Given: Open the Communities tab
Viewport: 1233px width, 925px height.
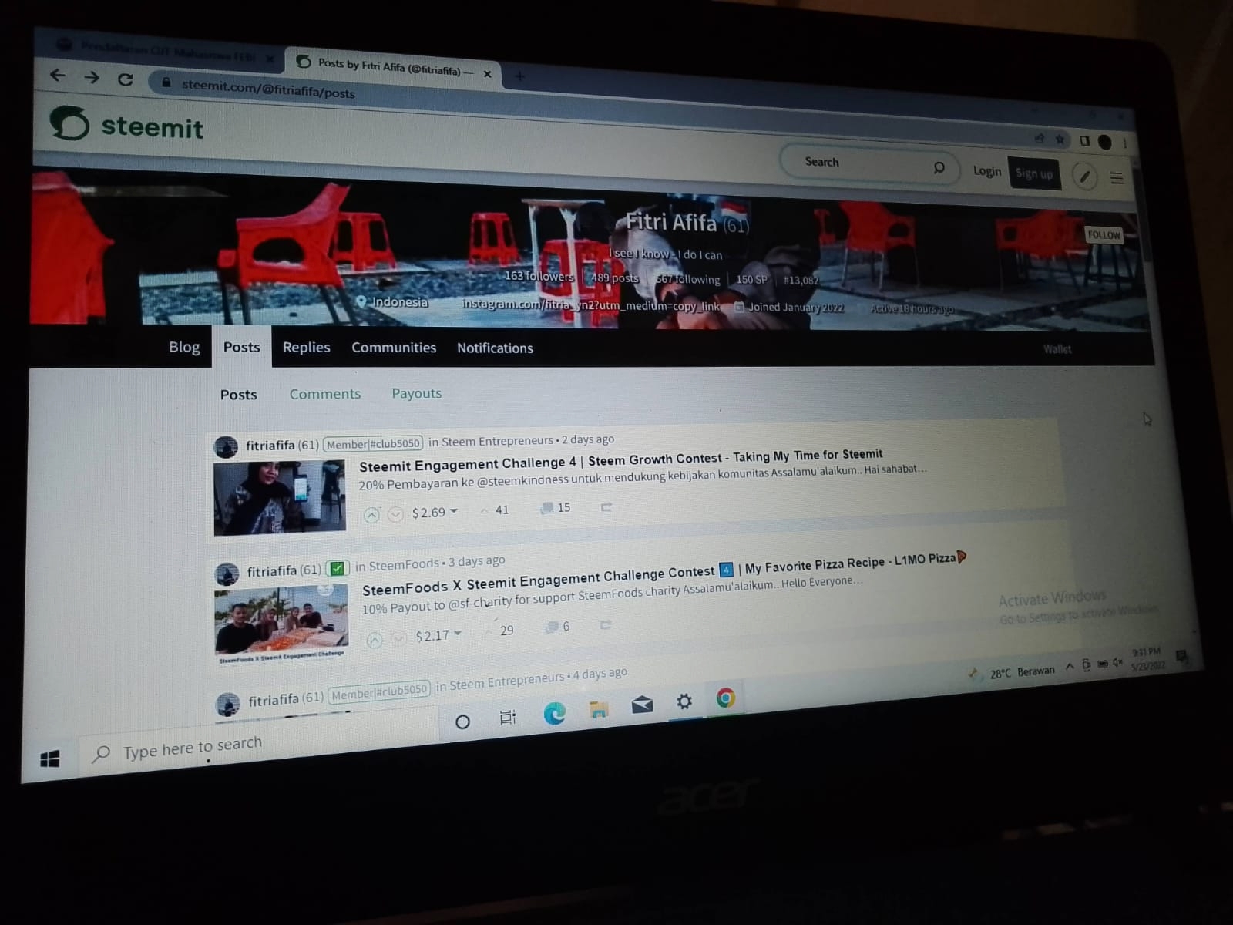Looking at the screenshot, I should tap(394, 348).
